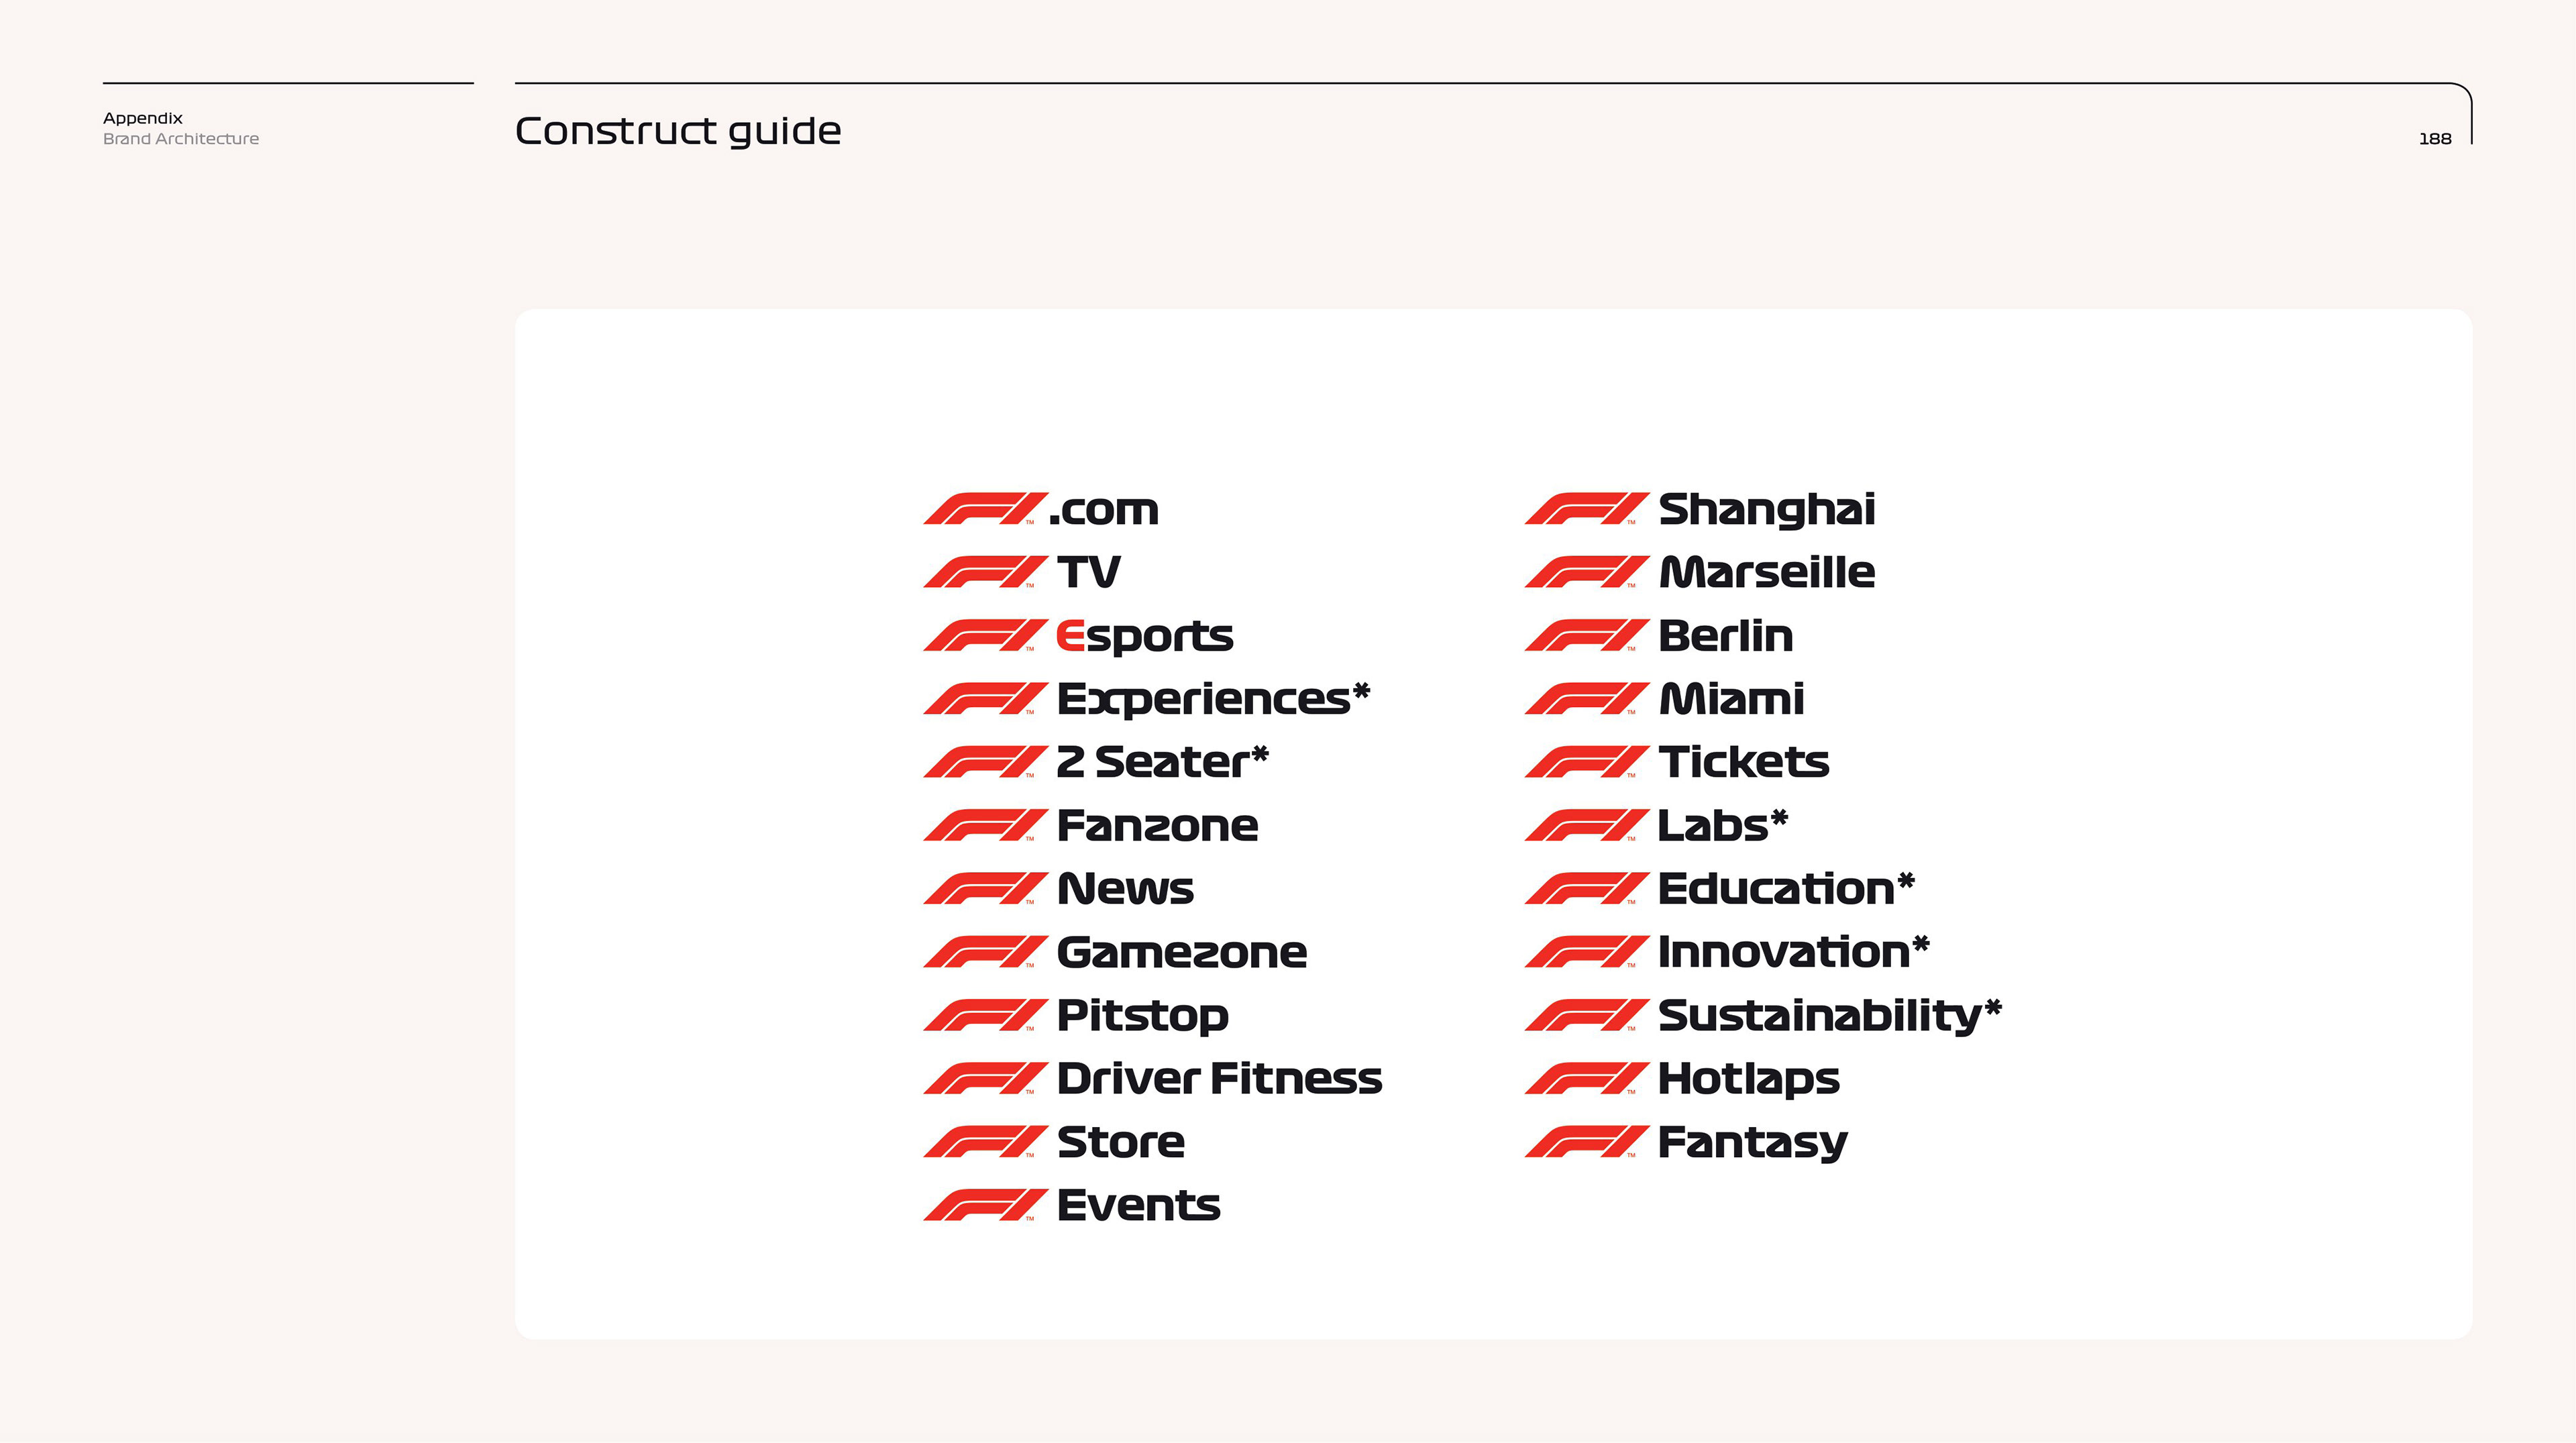Click the Construct guide heading
This screenshot has height=1443, width=2576.
point(677,131)
